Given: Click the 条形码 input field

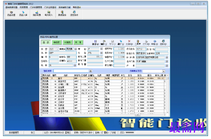Looking at the screenshot, I should pos(162,50).
